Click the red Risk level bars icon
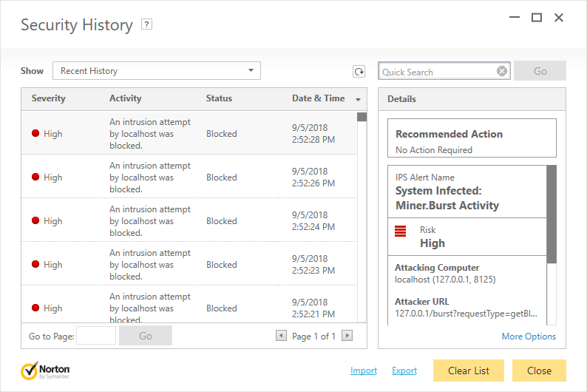The width and height of the screenshot is (587, 392). tap(400, 231)
